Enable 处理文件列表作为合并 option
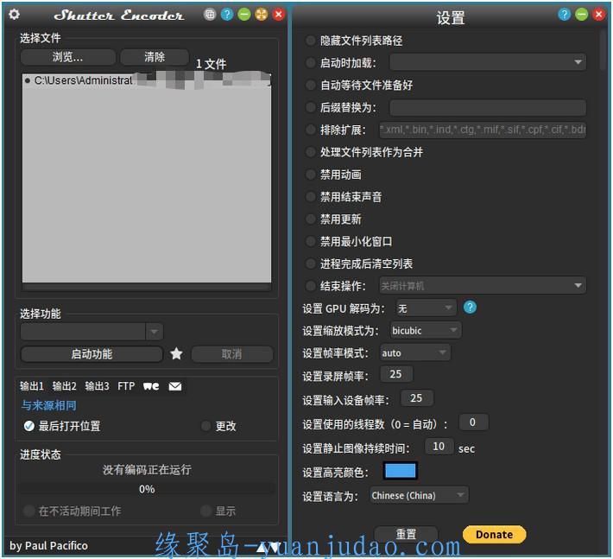This screenshot has width=613, height=559. point(311,152)
